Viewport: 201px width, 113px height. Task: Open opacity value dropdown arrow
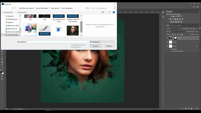coord(199,31)
